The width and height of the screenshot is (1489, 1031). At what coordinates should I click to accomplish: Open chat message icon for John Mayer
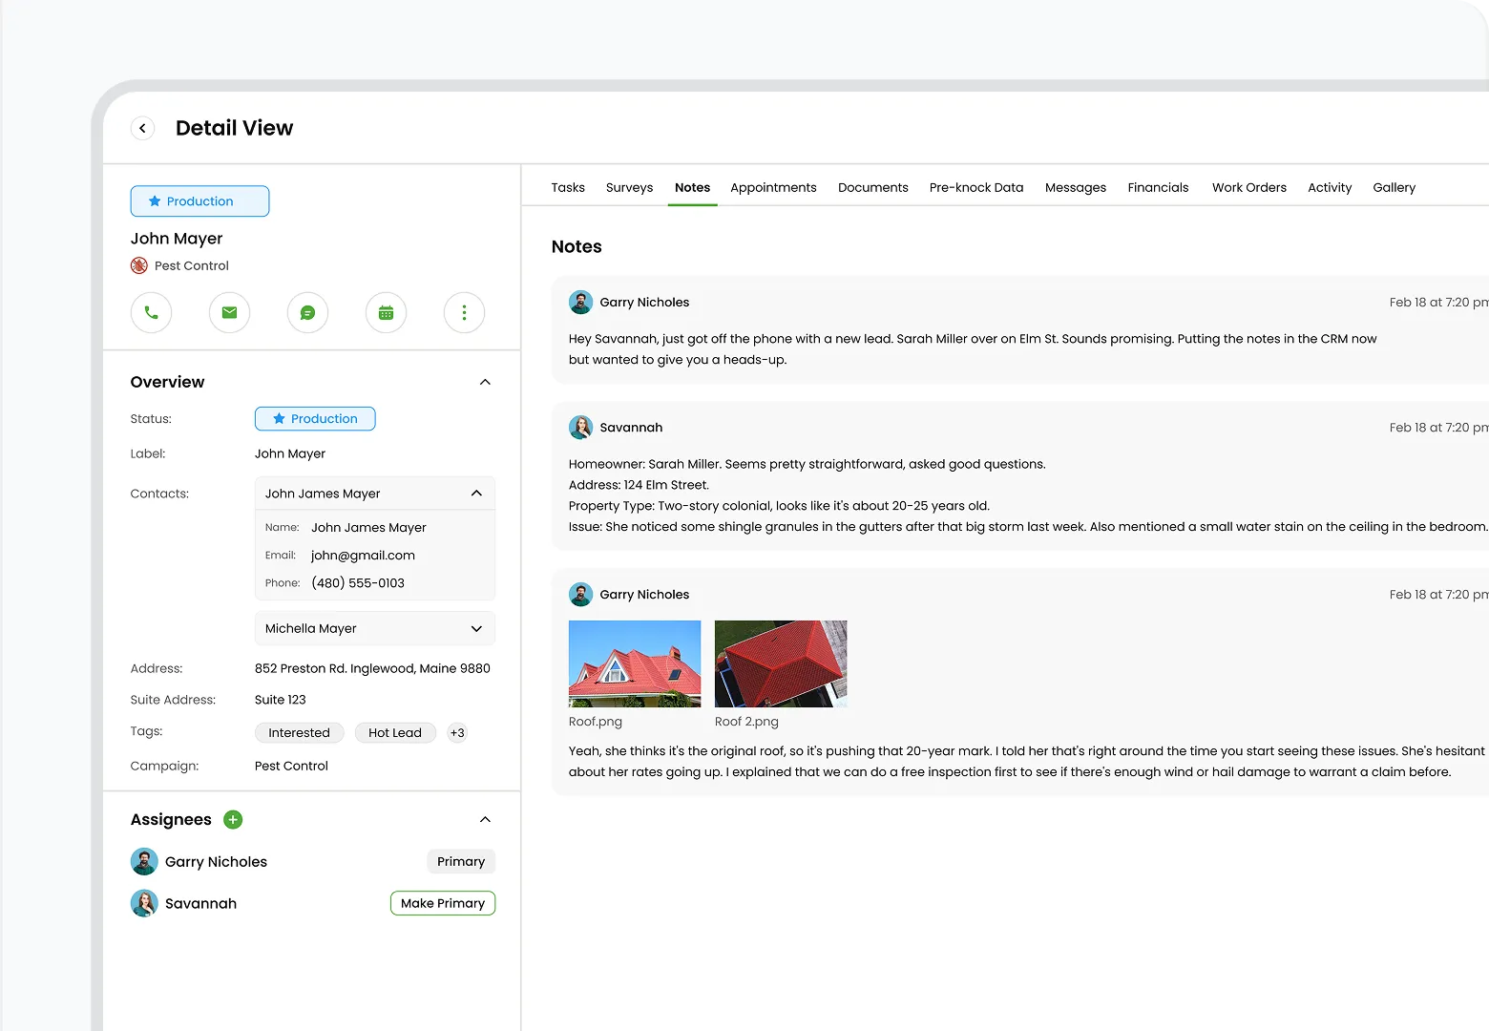click(307, 312)
